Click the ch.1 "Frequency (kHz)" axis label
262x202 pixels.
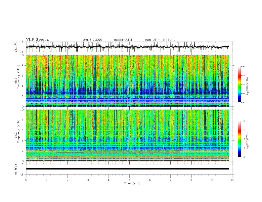click(19, 77)
